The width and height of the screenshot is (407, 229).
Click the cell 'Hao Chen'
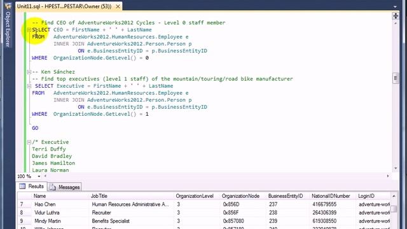point(60,204)
